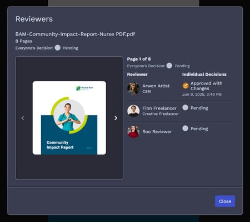250x222 pixels.
Task: Click Roo Reviewer's Pending decision text
Action: pyautogui.click(x=199, y=129)
